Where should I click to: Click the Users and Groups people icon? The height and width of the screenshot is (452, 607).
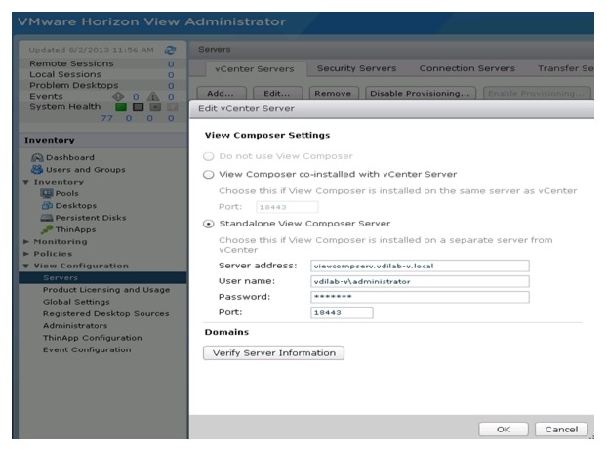pyautogui.click(x=37, y=169)
